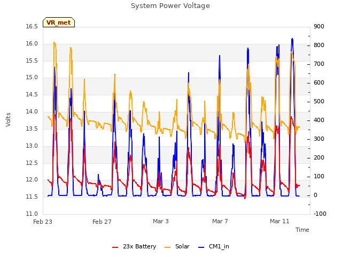
Task: Click the 800 right axis value
Action: click(319, 45)
